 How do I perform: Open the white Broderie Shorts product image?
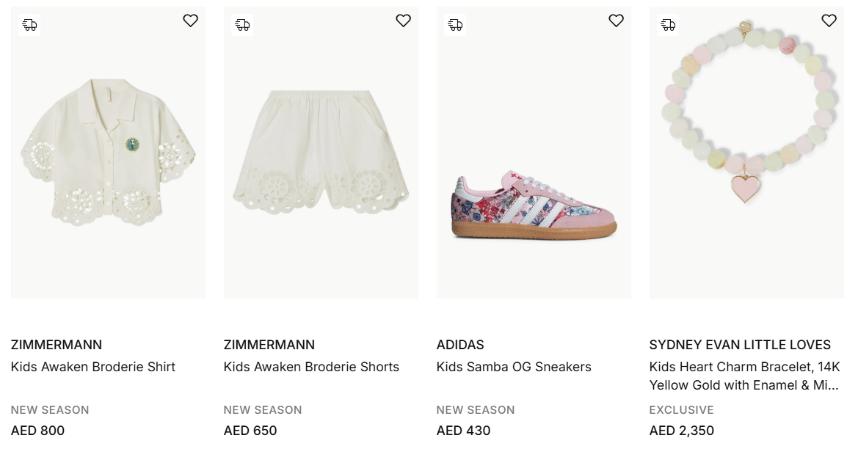321,154
